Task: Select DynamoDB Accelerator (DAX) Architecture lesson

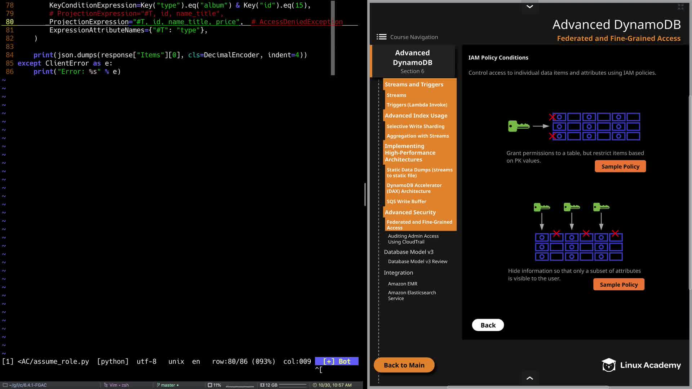Action: tap(414, 188)
